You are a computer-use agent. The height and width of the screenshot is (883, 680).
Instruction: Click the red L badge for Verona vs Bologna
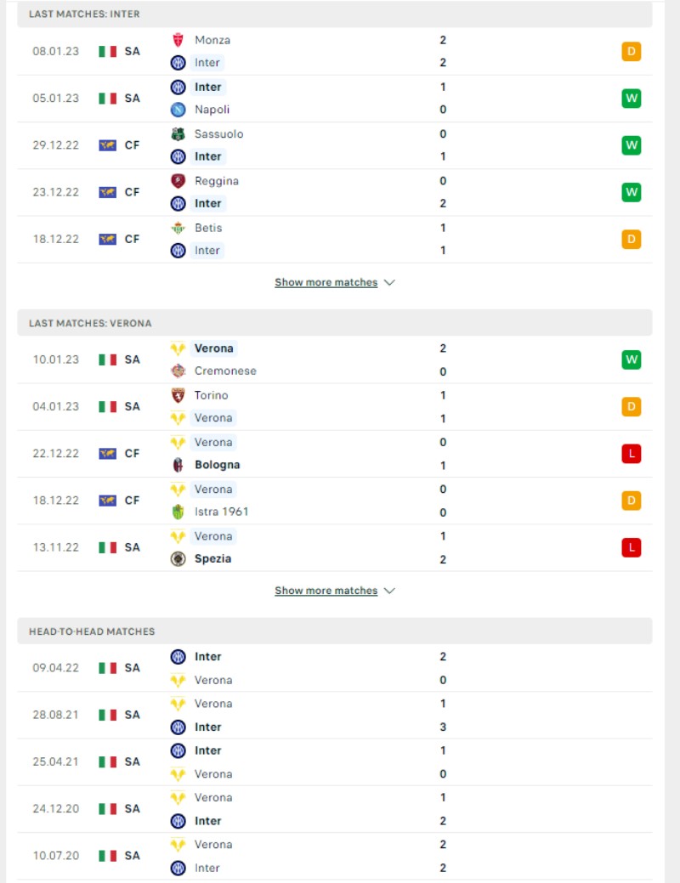pyautogui.click(x=631, y=454)
